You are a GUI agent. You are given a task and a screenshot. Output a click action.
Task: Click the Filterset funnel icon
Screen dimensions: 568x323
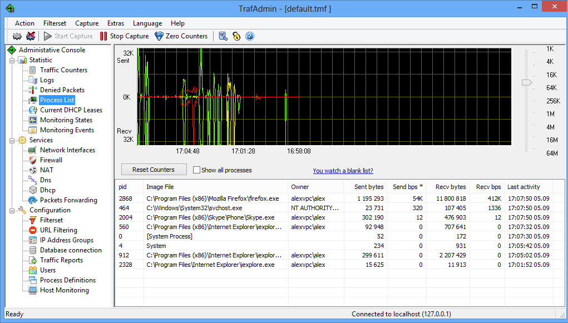pos(33,220)
